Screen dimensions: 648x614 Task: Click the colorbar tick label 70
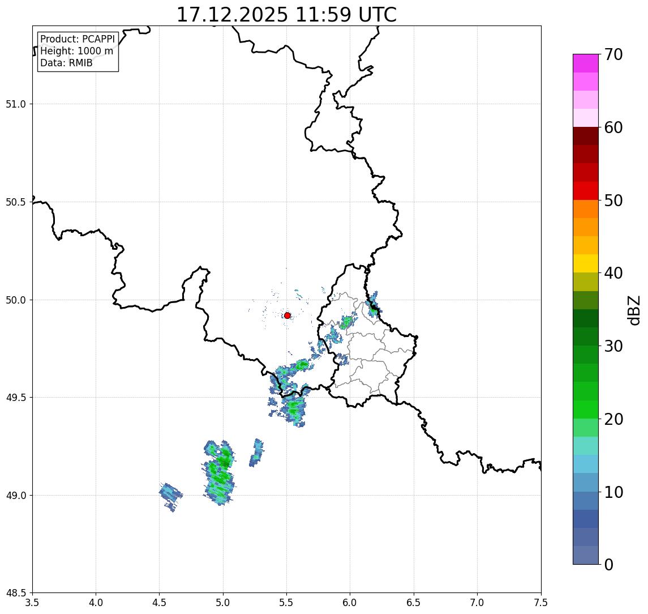(613, 54)
